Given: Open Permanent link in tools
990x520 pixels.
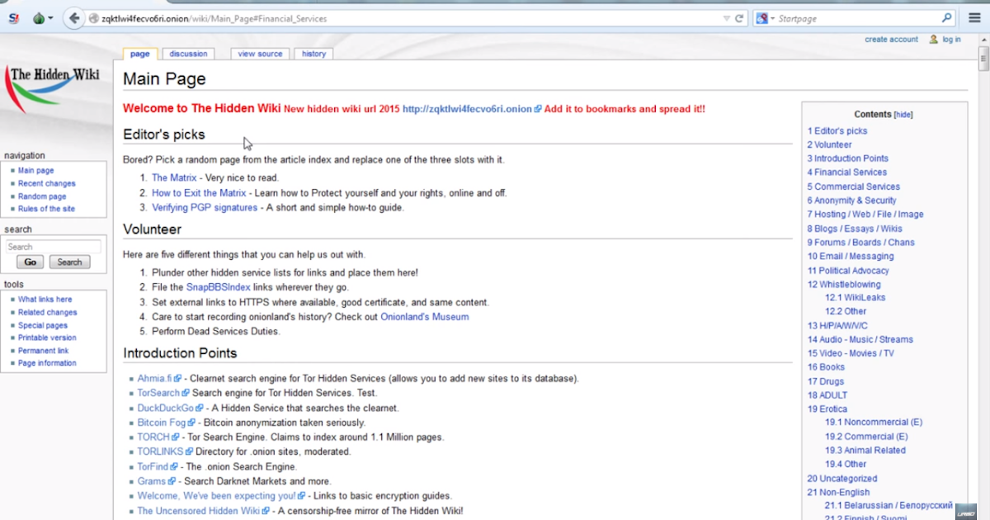Looking at the screenshot, I should point(44,351).
